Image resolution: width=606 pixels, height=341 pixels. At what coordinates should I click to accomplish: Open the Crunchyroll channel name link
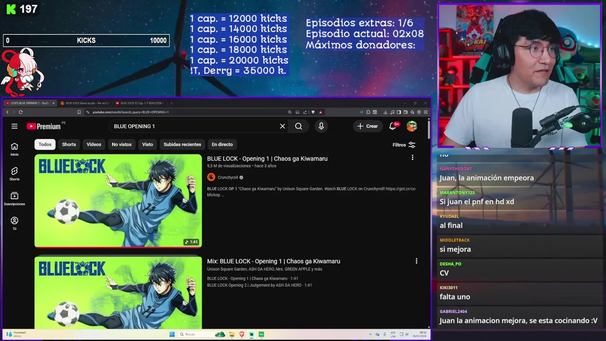click(228, 178)
